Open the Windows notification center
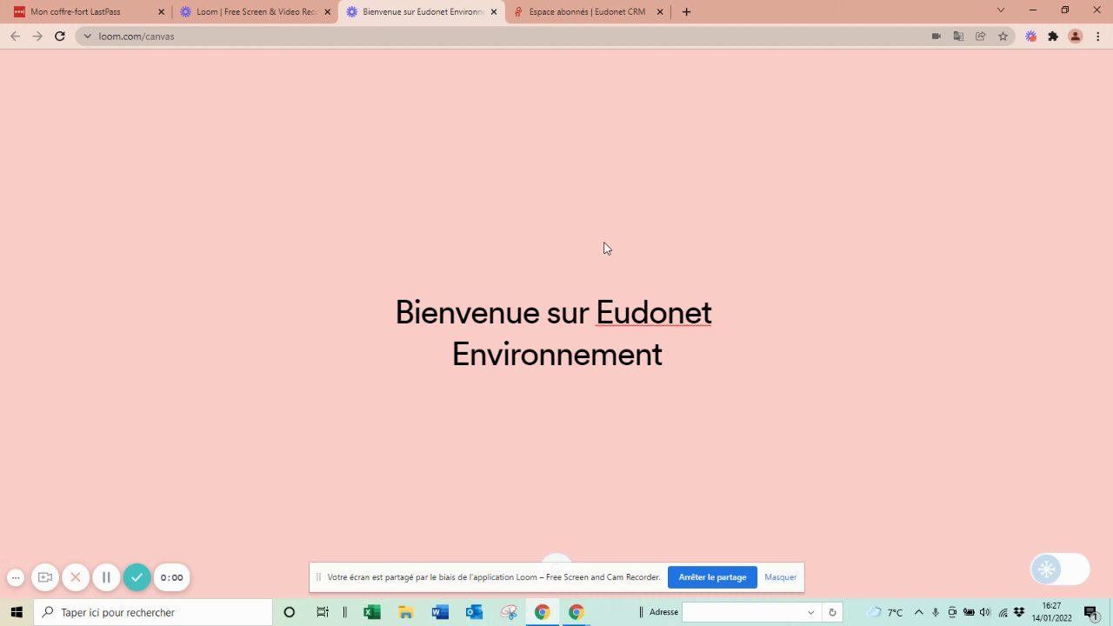The height and width of the screenshot is (626, 1113). point(1091,612)
